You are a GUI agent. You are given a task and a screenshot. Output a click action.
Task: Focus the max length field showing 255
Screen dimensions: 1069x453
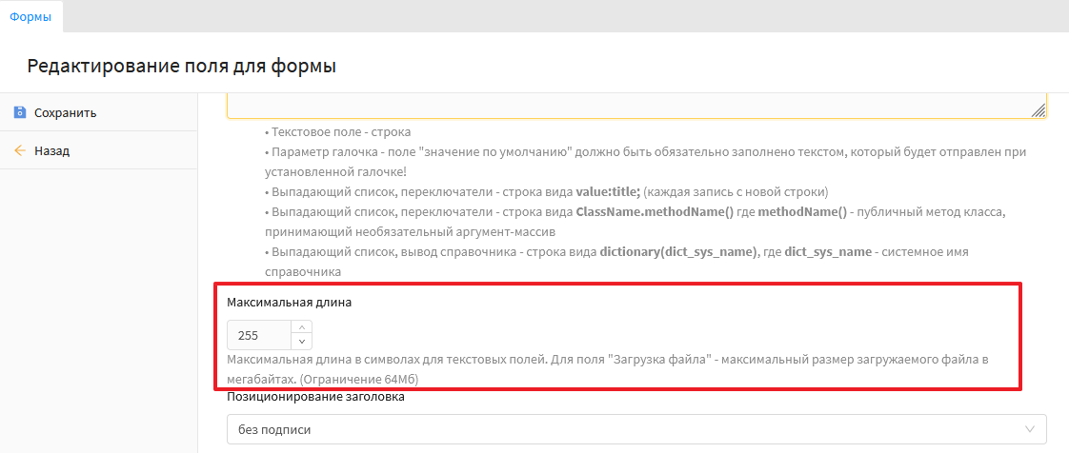tap(257, 335)
